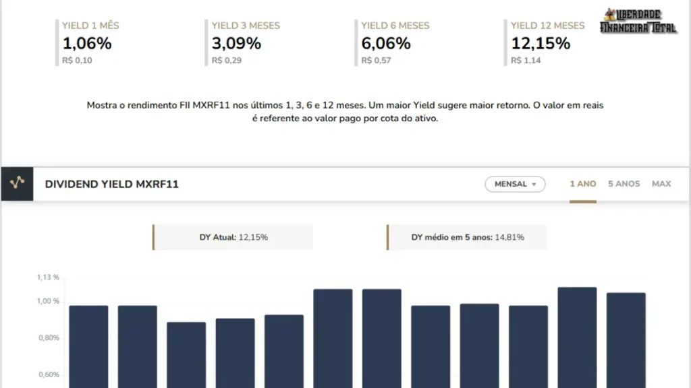The image size is (691, 388).
Task: Click the chart icon beside Dividend Yield MXRF11
Action: coord(17,184)
